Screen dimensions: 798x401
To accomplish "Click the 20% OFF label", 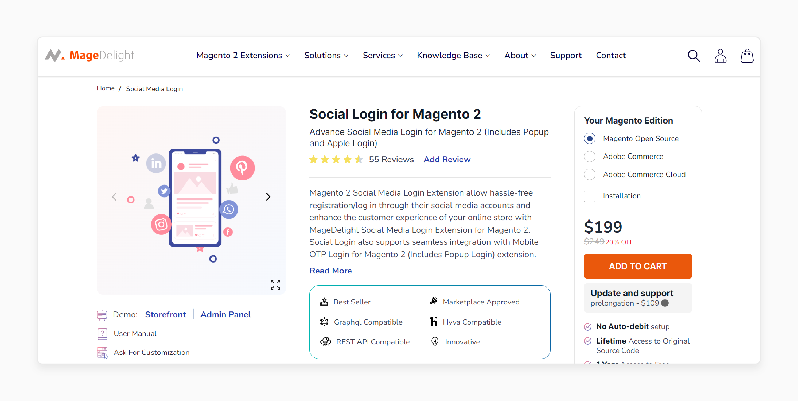I will coord(619,242).
